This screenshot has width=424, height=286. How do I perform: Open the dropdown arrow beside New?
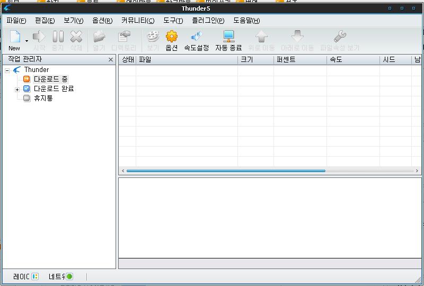(x=26, y=41)
